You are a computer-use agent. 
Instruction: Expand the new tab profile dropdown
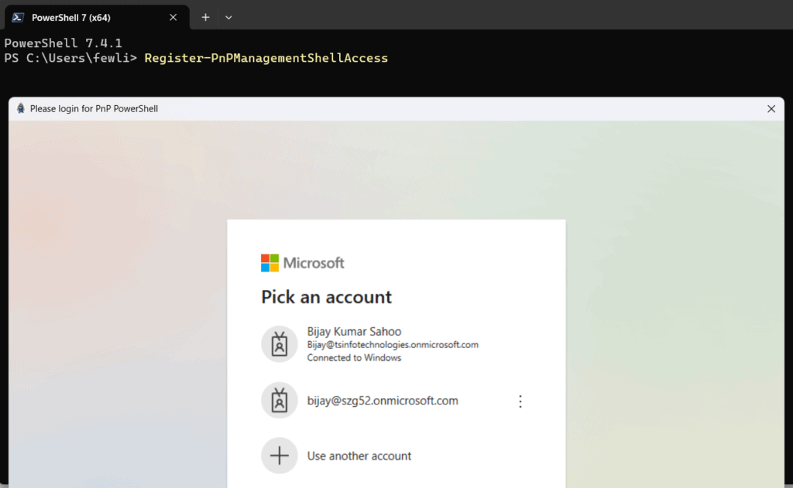click(228, 17)
